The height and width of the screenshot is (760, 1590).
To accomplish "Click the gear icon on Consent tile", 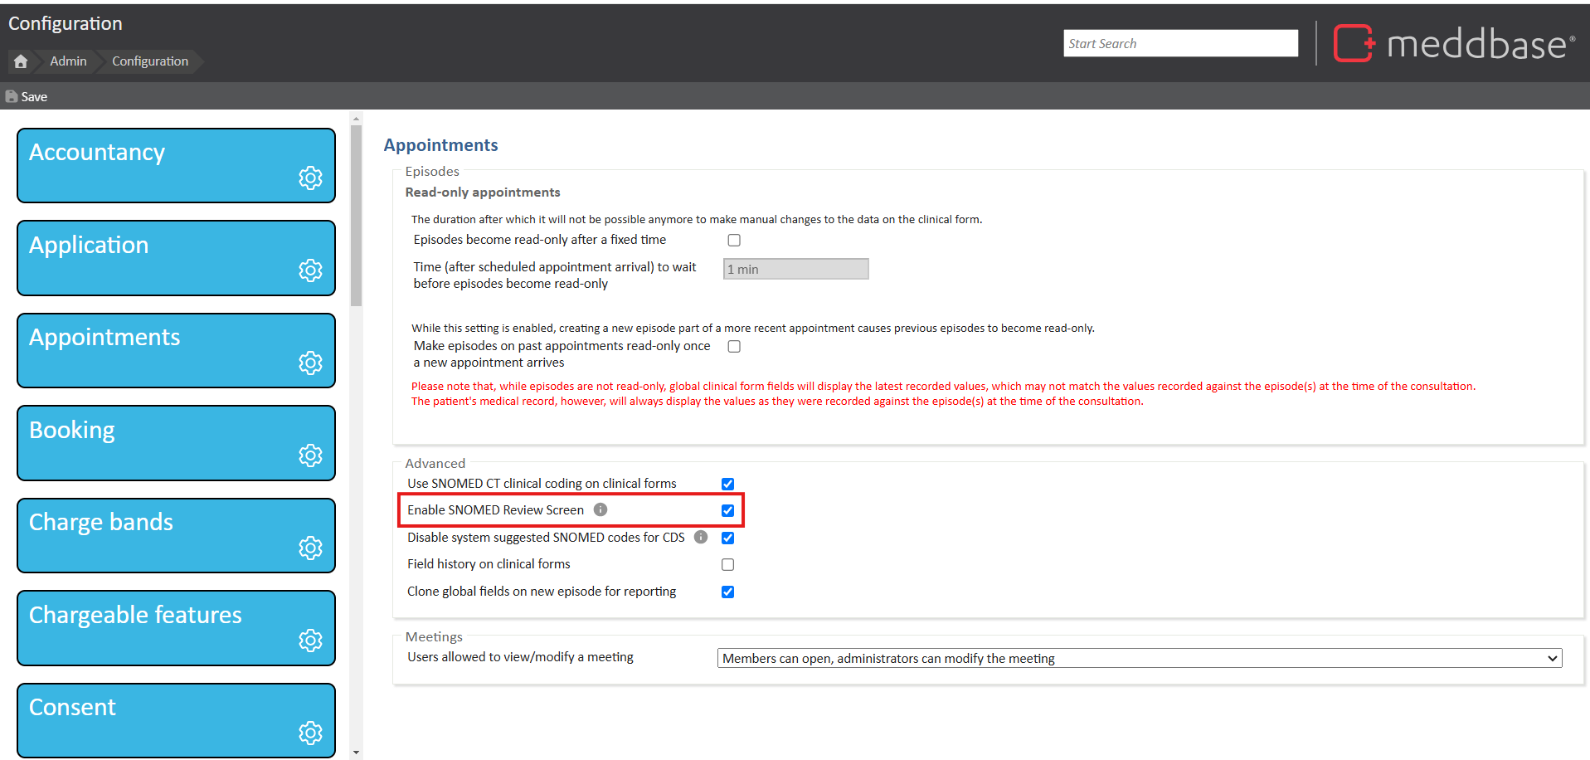I will tap(310, 733).
